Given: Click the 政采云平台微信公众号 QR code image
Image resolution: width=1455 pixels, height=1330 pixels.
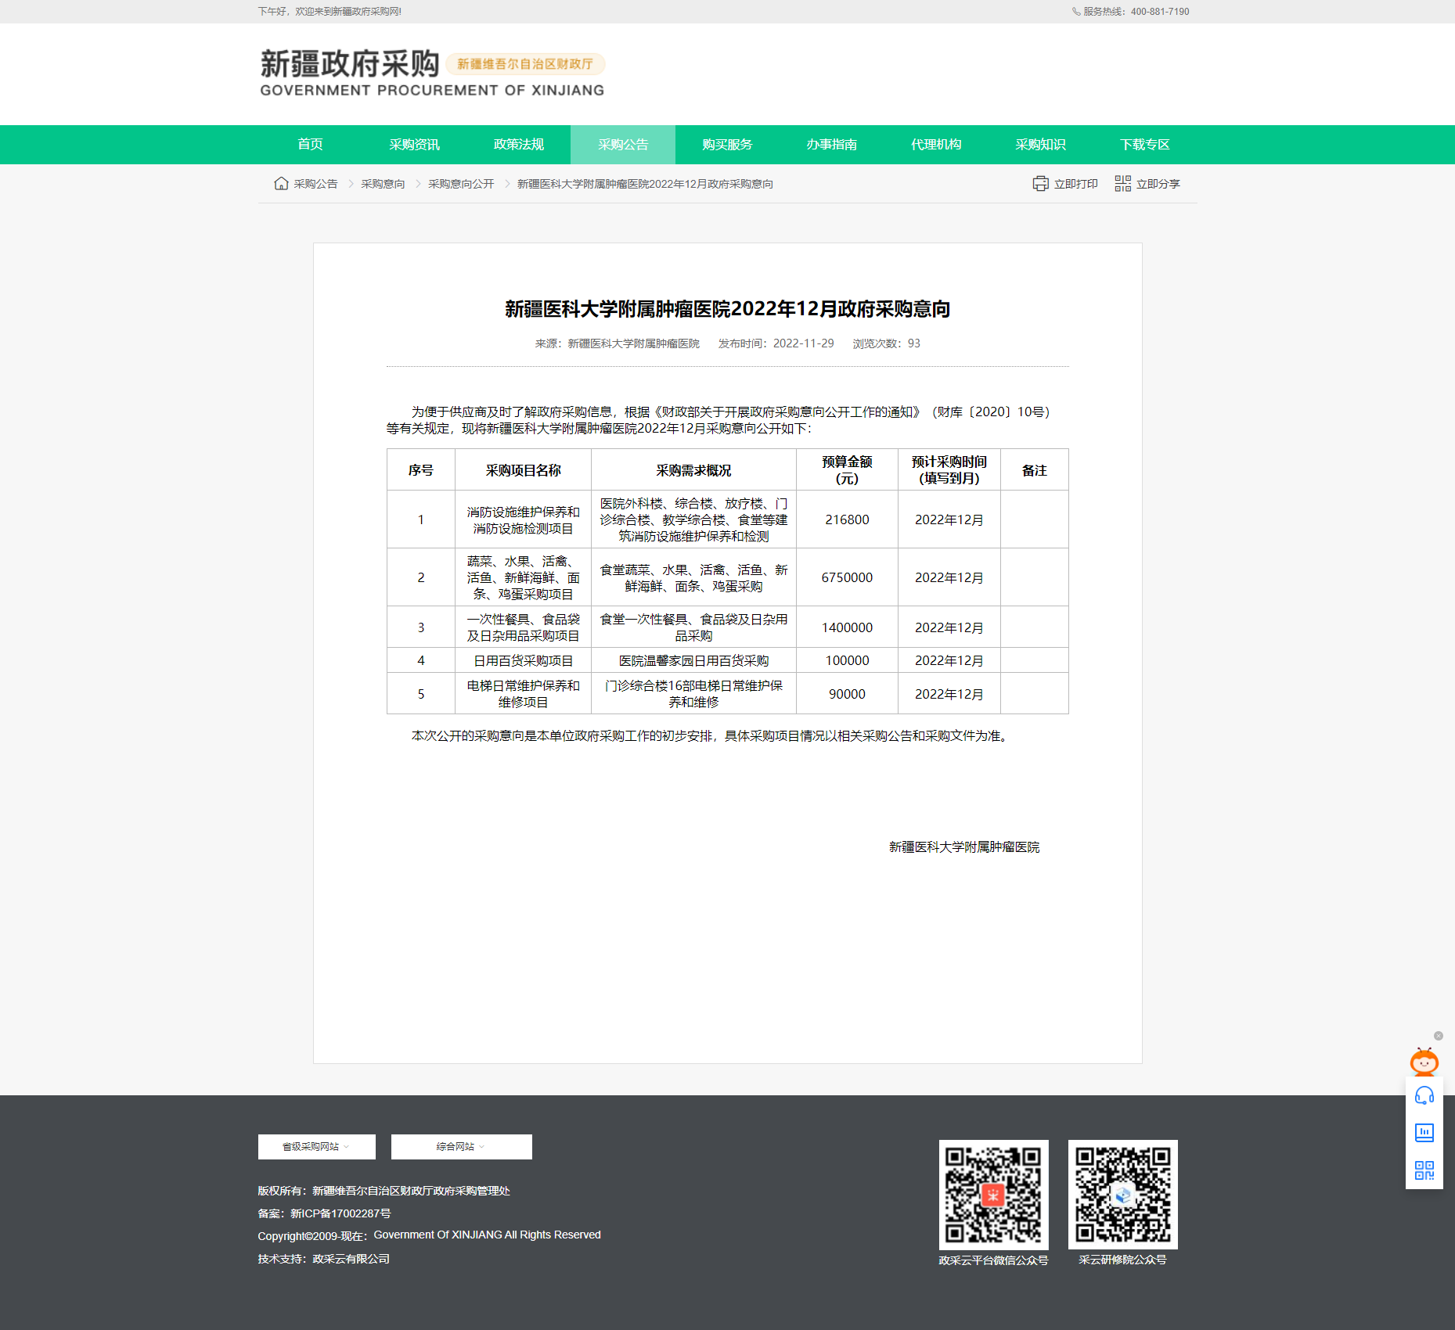Looking at the screenshot, I should click(x=993, y=1195).
